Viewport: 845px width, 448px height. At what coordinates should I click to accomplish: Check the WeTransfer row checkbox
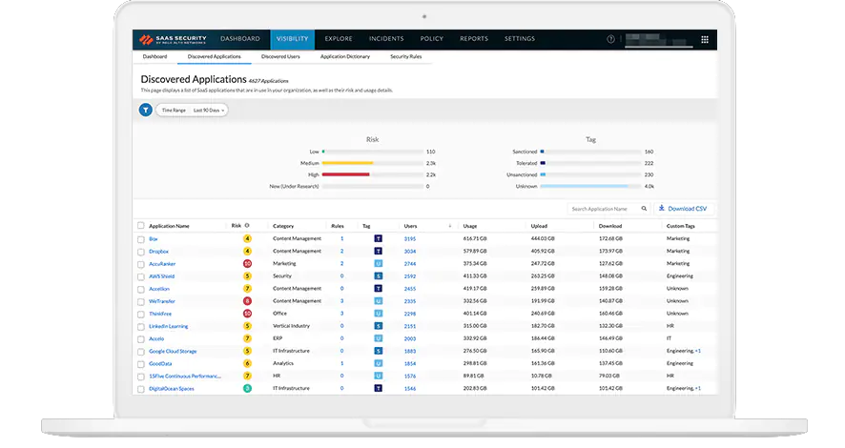(x=140, y=301)
